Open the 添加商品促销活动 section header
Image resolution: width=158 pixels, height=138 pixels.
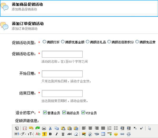pyautogui.click(x=28, y=4)
